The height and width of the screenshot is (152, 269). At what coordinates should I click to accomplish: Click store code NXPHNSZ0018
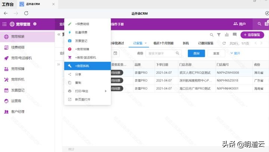coord(228,80)
